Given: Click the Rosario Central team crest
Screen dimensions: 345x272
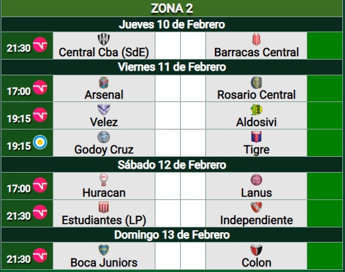Looking at the screenshot, I should (x=256, y=82).
